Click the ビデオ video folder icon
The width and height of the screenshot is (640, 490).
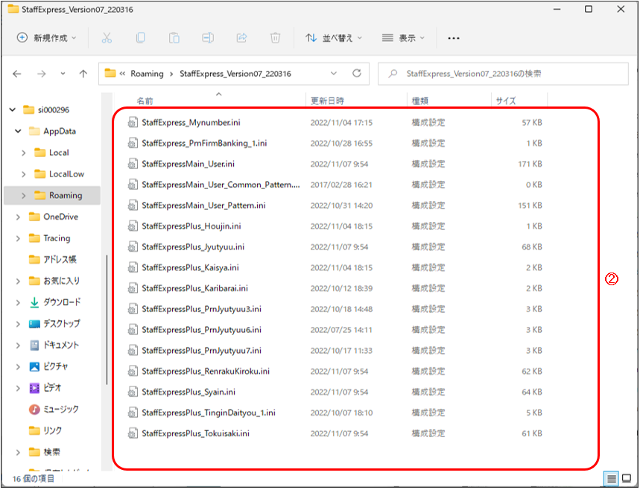[x=34, y=387]
